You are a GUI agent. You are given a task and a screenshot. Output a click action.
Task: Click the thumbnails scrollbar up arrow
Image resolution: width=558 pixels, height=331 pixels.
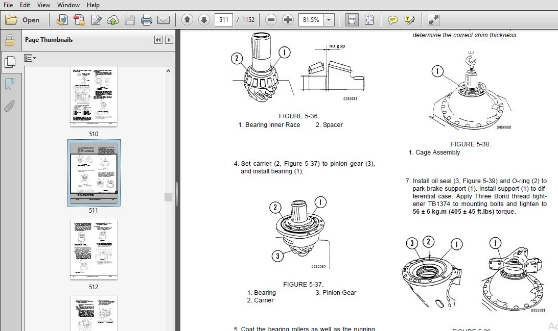click(x=168, y=71)
